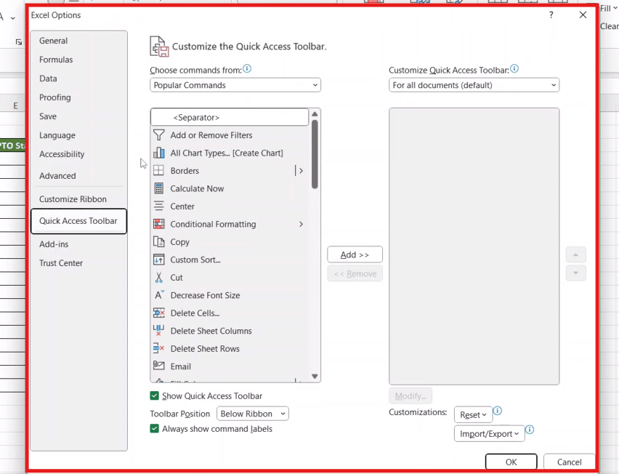Image resolution: width=619 pixels, height=474 pixels.
Task: Toggle Always show command labels checkbox
Action: pyautogui.click(x=154, y=429)
